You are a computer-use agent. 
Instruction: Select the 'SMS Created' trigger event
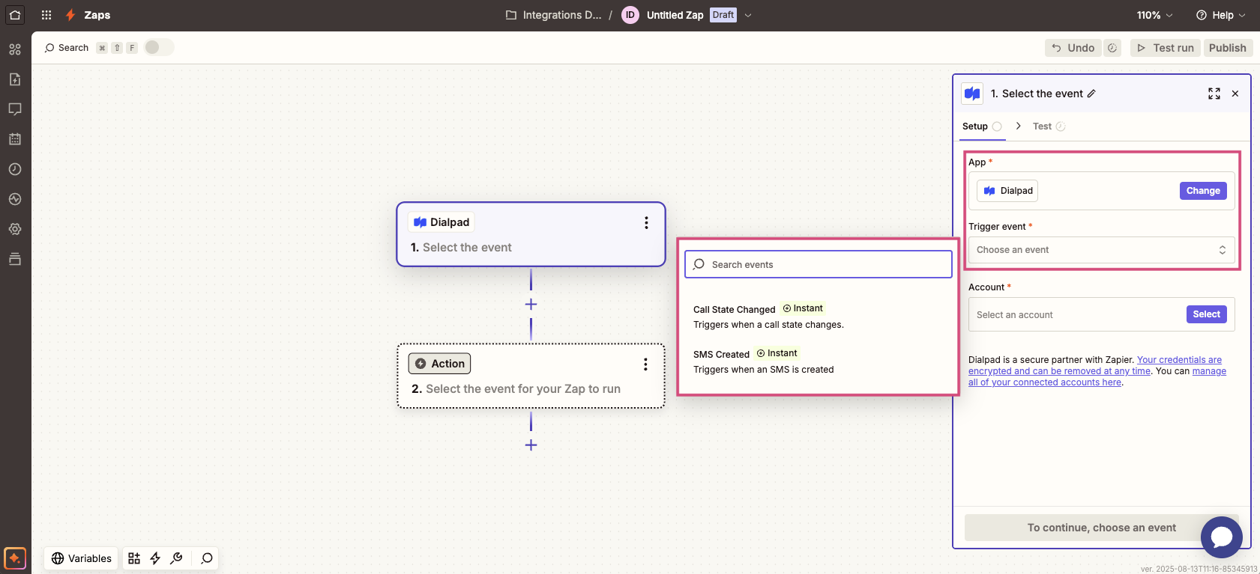818,361
